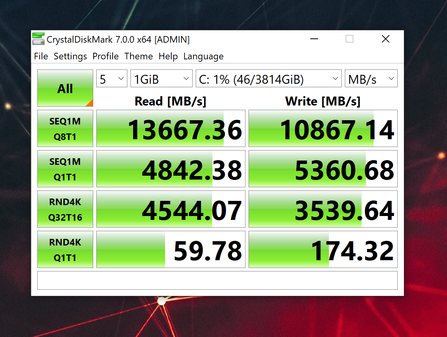Start the SEQ1M Q1T1 test
The width and height of the screenshot is (447, 337).
pos(65,169)
